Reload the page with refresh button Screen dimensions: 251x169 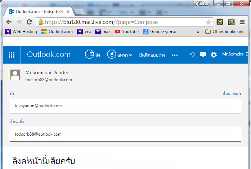(29, 22)
